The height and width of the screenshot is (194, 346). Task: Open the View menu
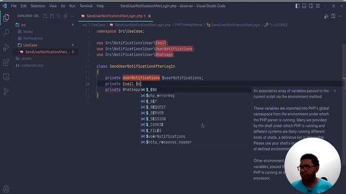(x=53, y=6)
